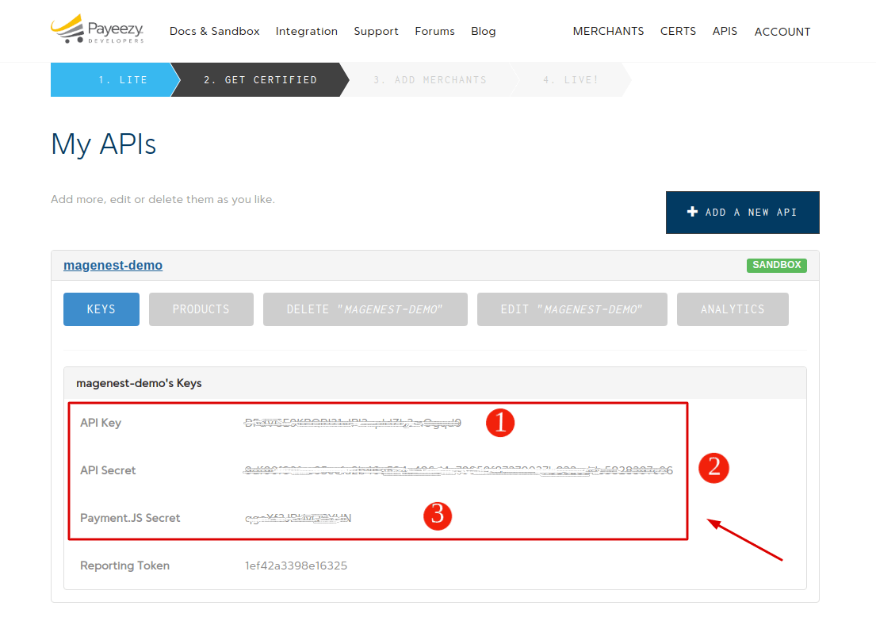The image size is (876, 625).
Task: Go to the Support page
Action: 376,31
